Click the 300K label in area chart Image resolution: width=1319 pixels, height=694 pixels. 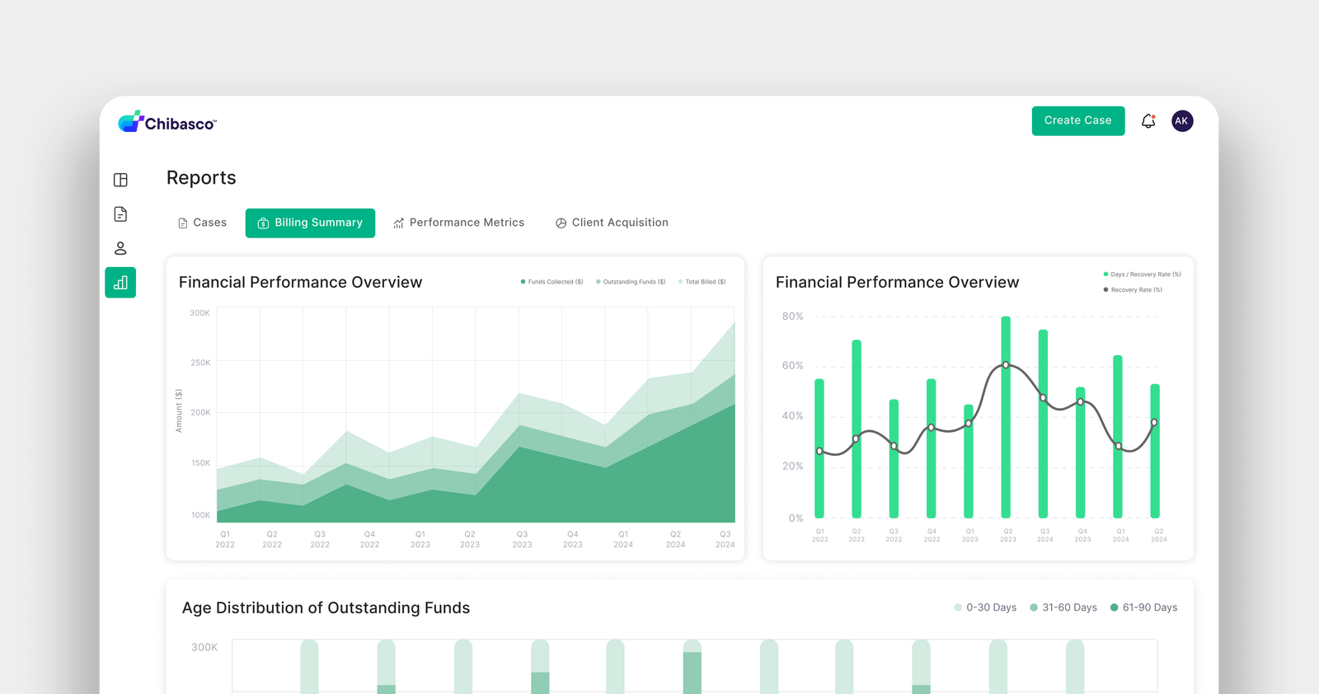(199, 313)
